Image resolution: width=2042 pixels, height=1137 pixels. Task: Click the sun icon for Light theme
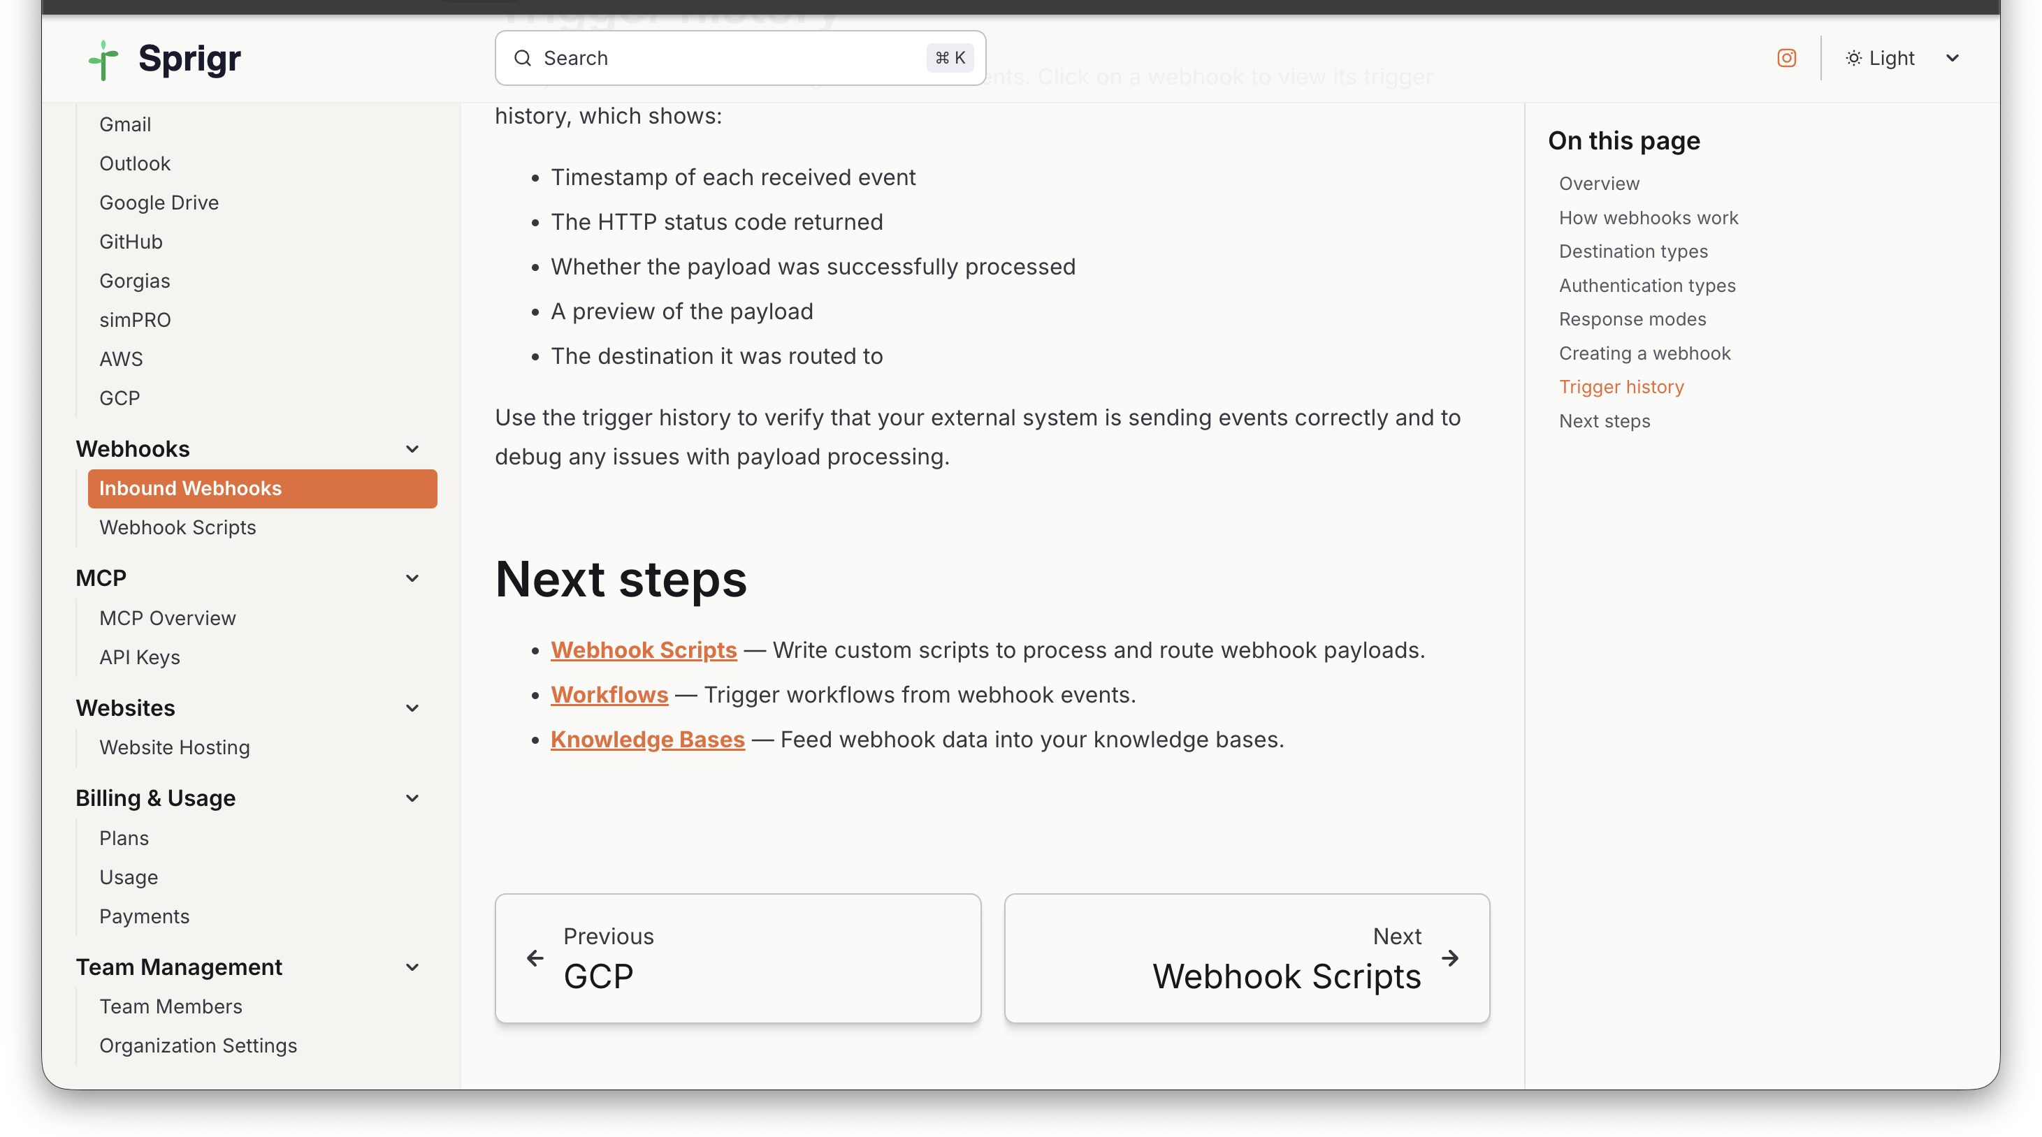click(1853, 58)
